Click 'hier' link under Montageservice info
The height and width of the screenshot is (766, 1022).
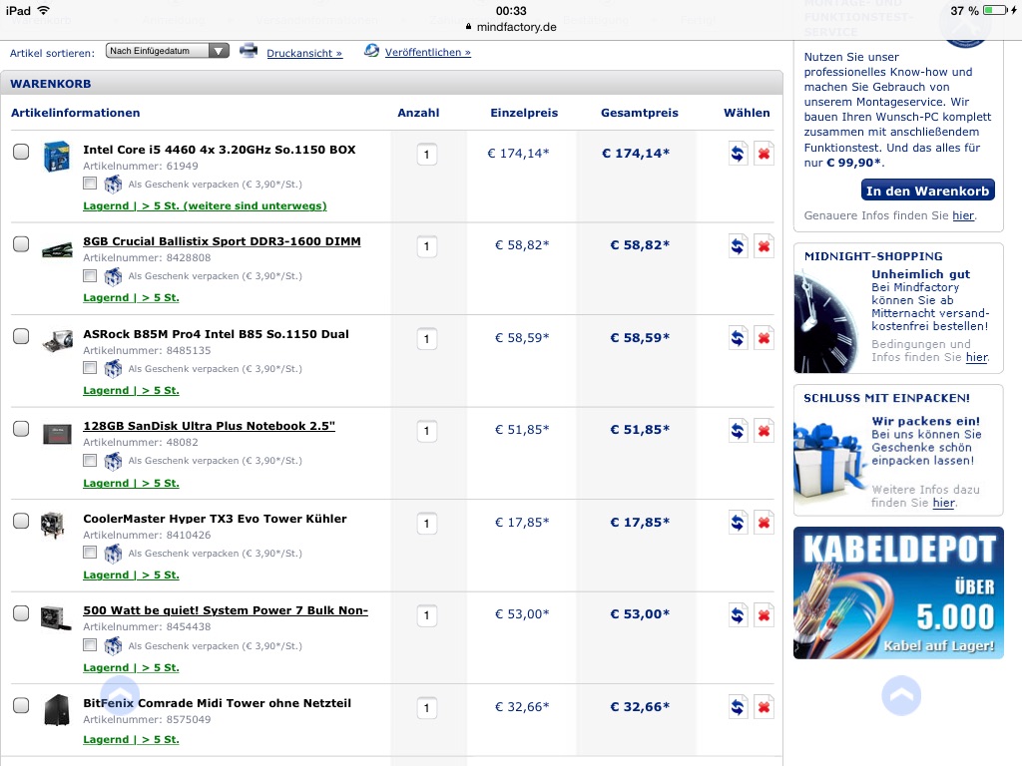point(963,215)
